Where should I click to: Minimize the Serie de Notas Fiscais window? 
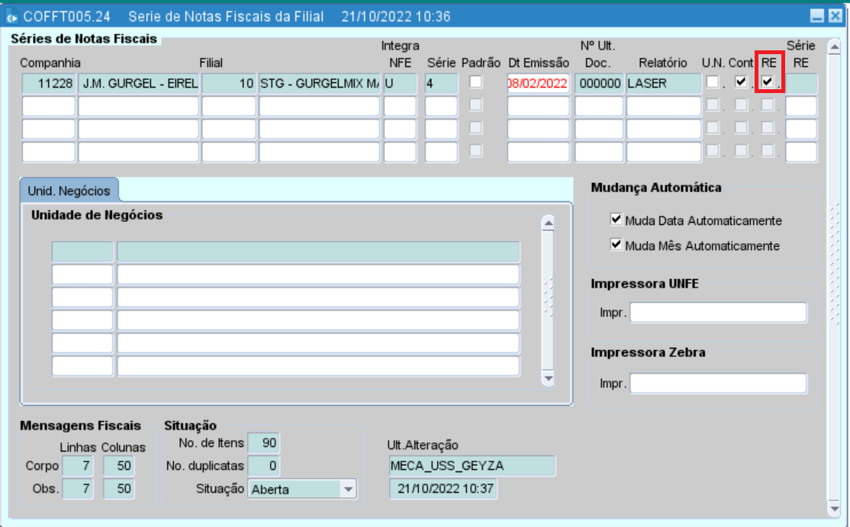tap(817, 16)
